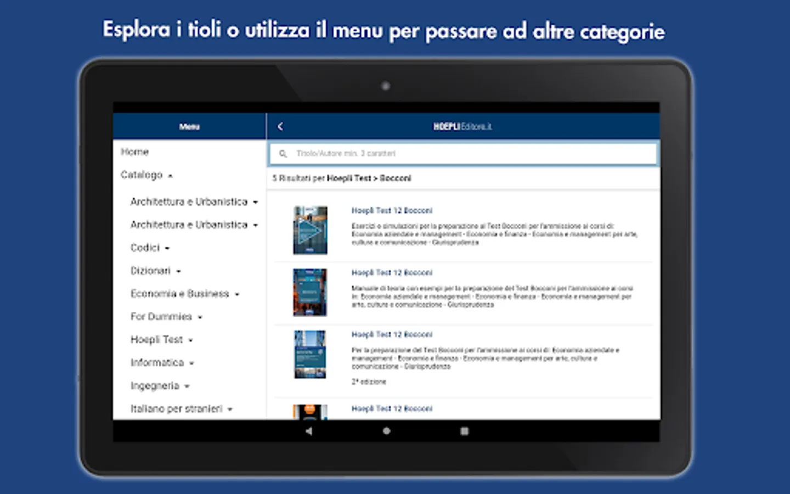Image resolution: width=790 pixels, height=494 pixels.
Task: Open the Catalogo menu label
Action: (142, 175)
